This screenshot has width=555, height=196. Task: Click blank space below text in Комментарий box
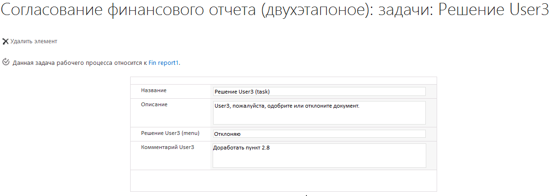(x=319, y=160)
